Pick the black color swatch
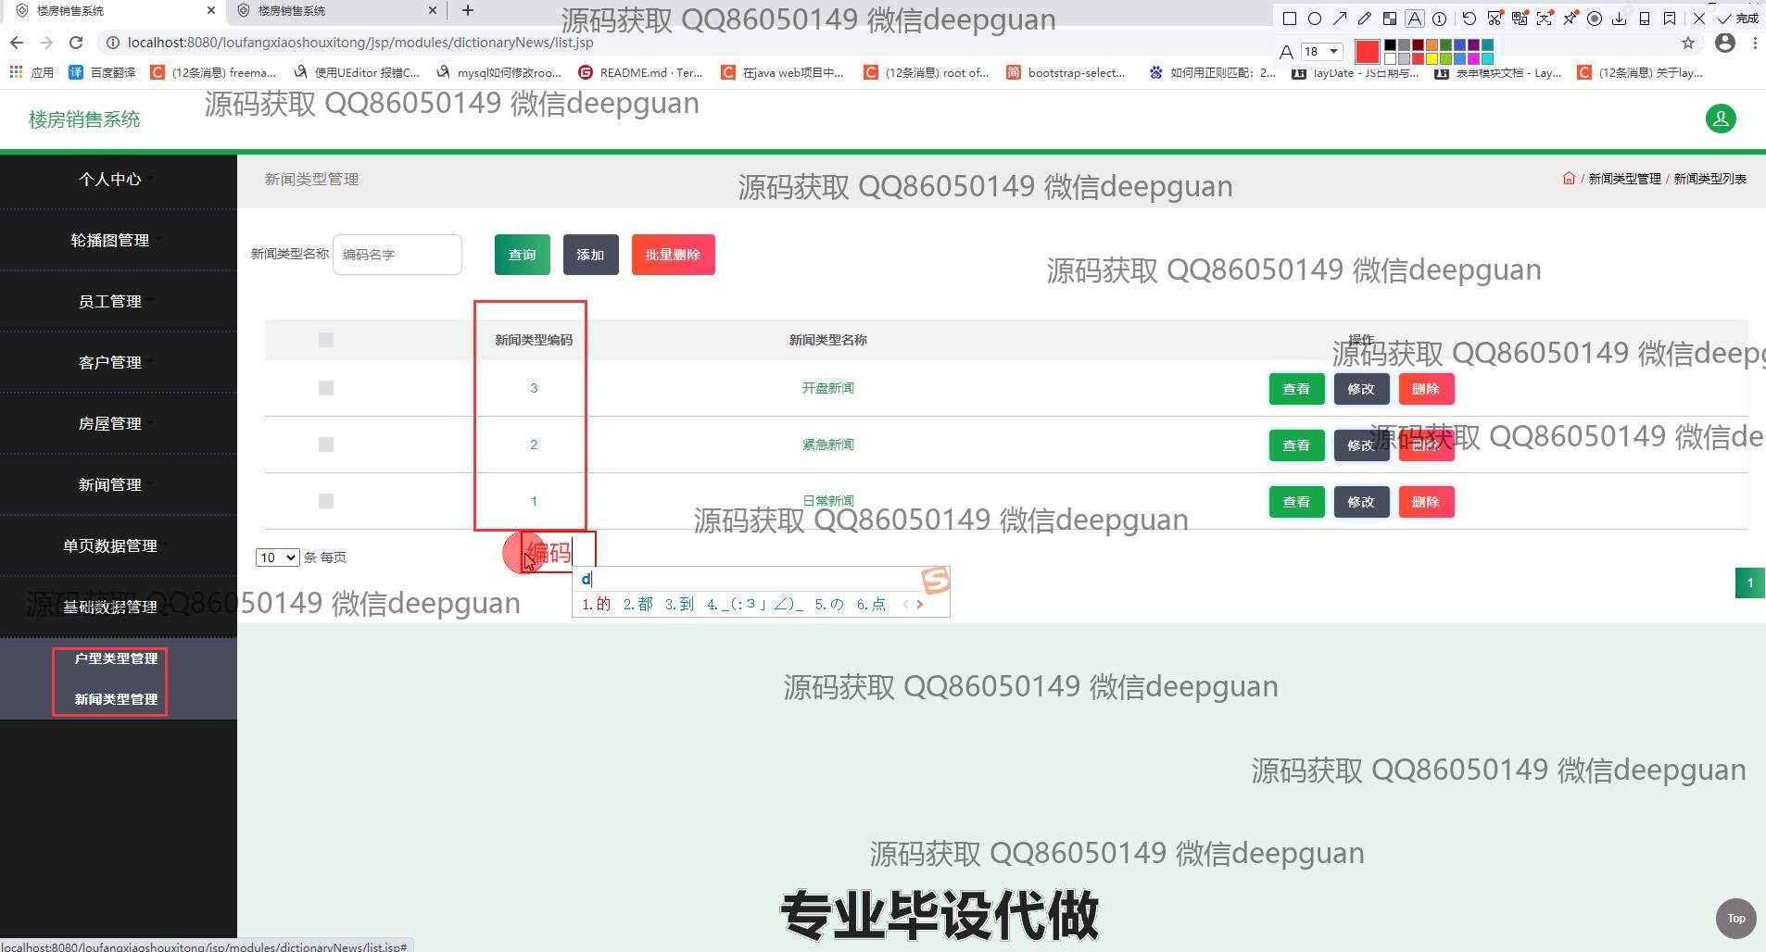Viewport: 1766px width, 952px height. [x=1390, y=44]
